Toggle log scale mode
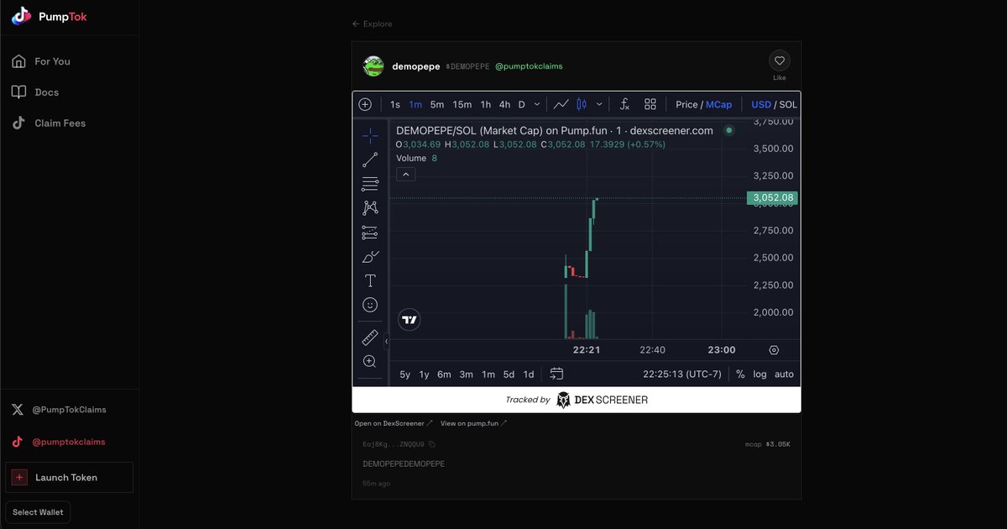1007x529 pixels. 759,374
